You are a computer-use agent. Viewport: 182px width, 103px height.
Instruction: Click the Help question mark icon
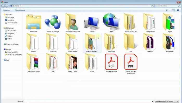pos(178,10)
